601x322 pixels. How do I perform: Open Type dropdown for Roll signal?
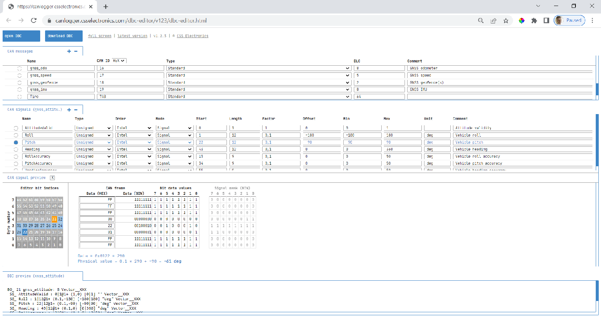click(94, 135)
